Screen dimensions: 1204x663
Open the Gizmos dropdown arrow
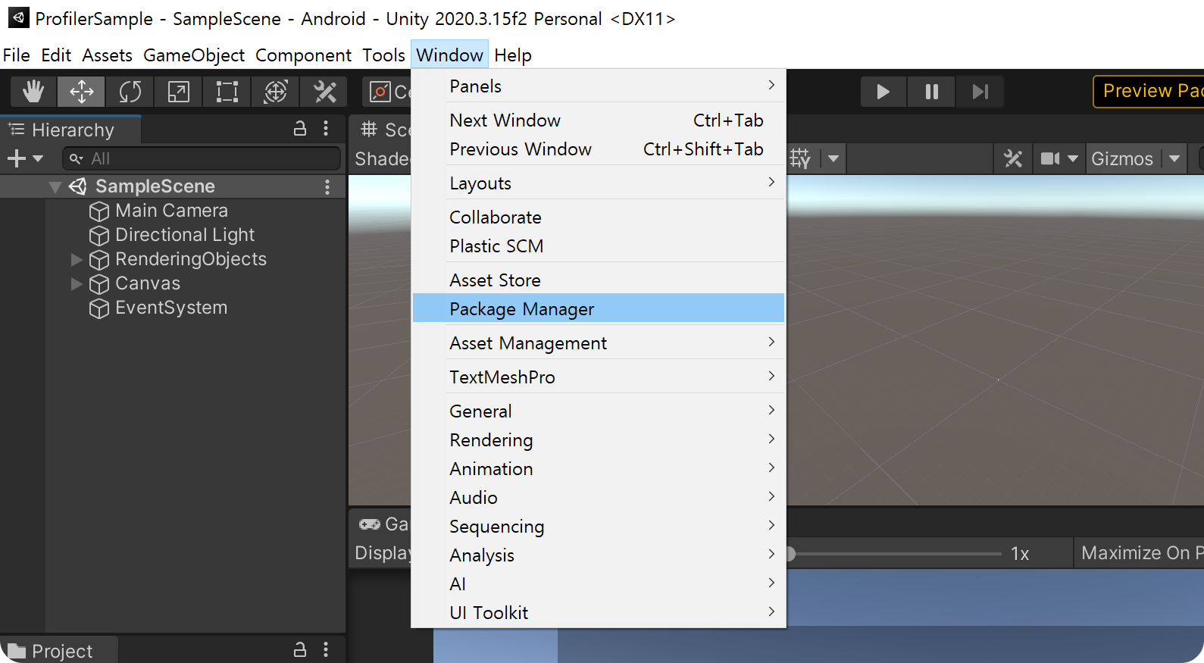click(1174, 158)
